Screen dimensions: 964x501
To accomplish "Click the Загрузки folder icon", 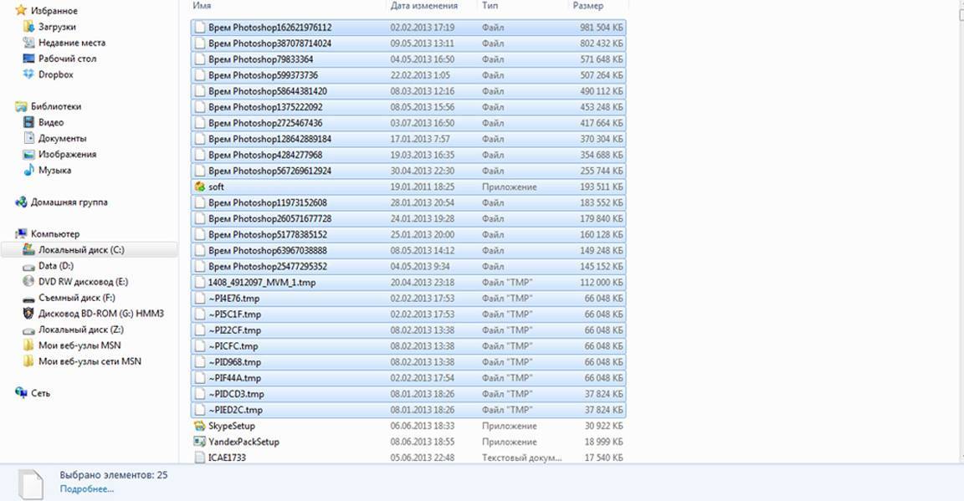I will pyautogui.click(x=28, y=27).
